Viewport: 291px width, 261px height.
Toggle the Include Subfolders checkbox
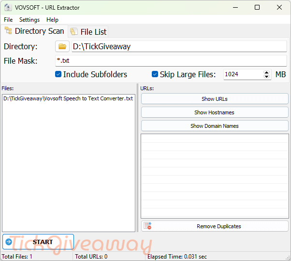[58, 74]
